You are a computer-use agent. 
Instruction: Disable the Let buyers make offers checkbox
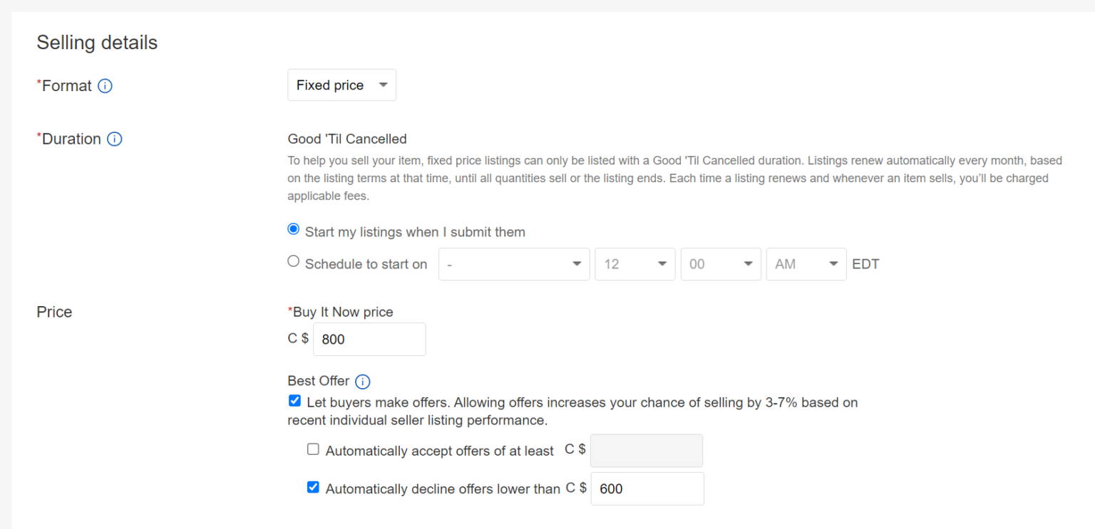tap(294, 400)
